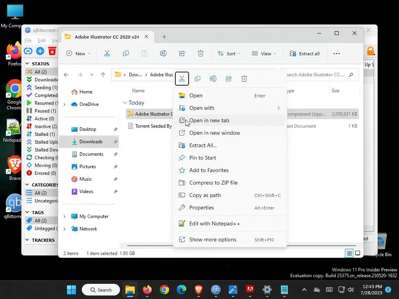Open Brave browser from the taskbar

click(198, 290)
